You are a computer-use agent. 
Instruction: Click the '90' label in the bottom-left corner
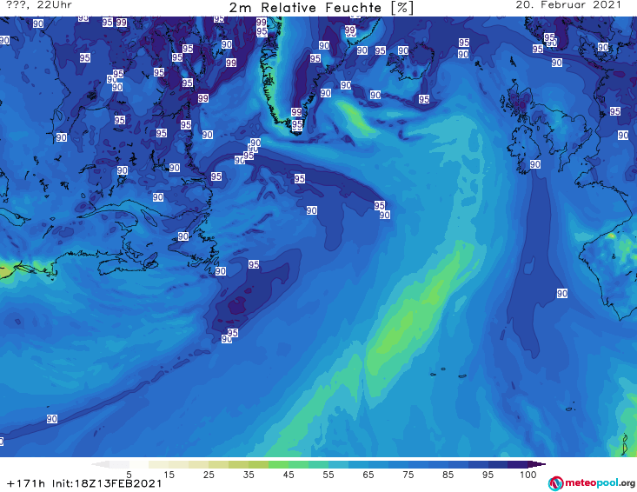pos(51,419)
